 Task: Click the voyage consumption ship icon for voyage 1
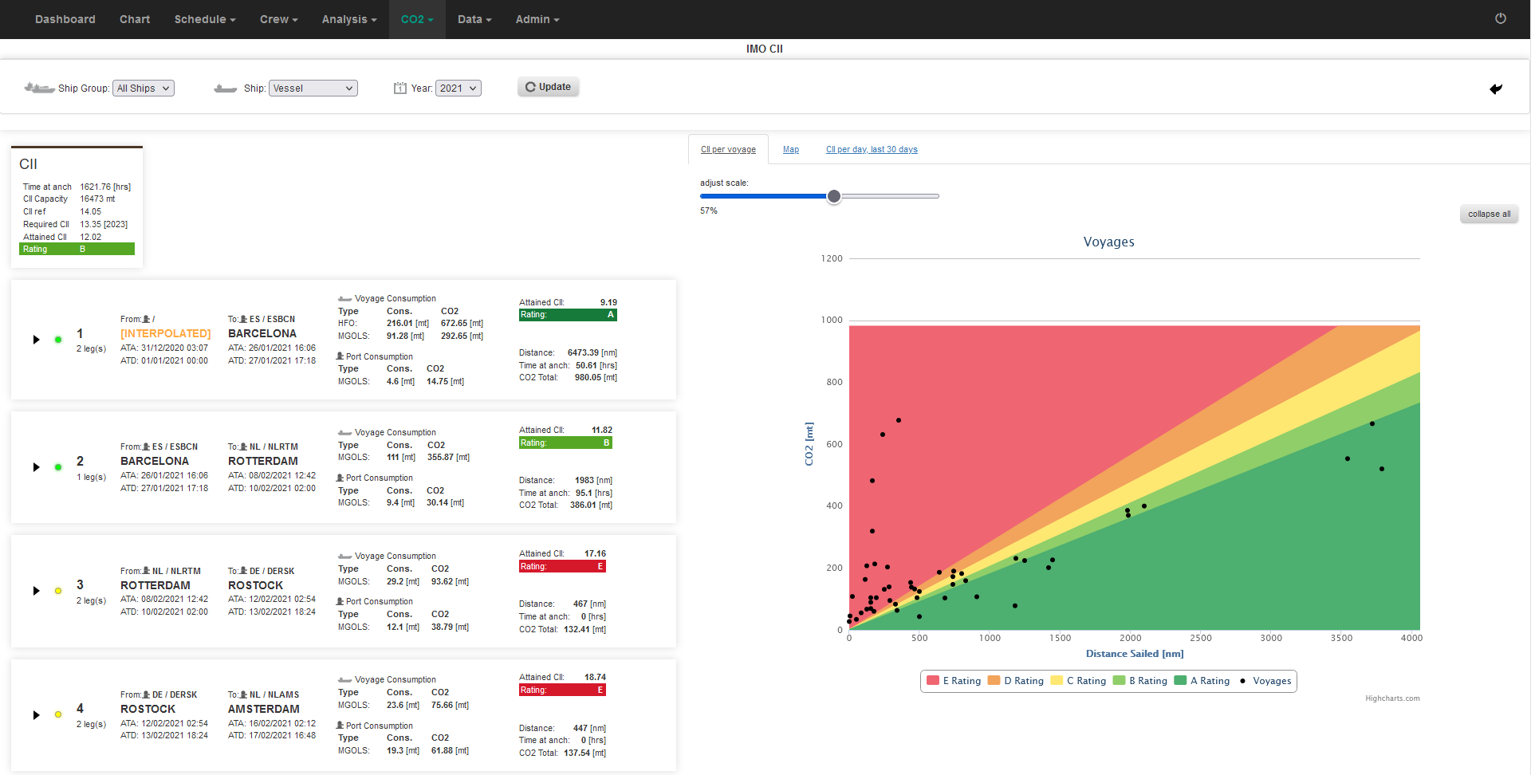[x=344, y=298]
